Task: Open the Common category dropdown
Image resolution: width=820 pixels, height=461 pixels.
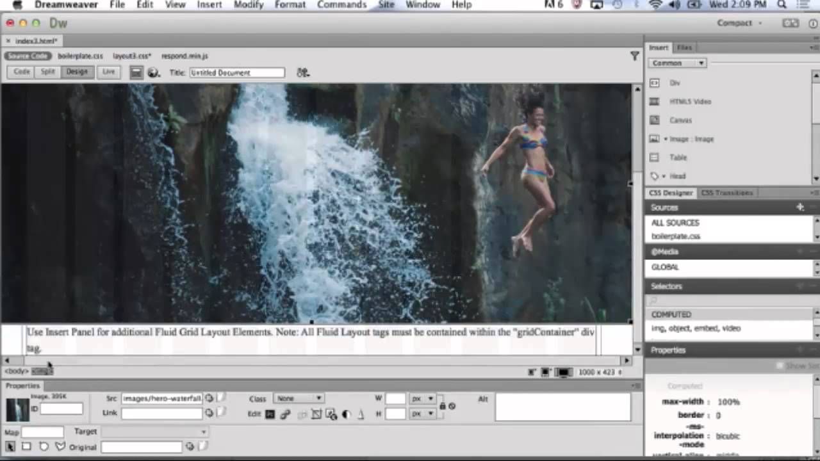Action: coord(677,63)
